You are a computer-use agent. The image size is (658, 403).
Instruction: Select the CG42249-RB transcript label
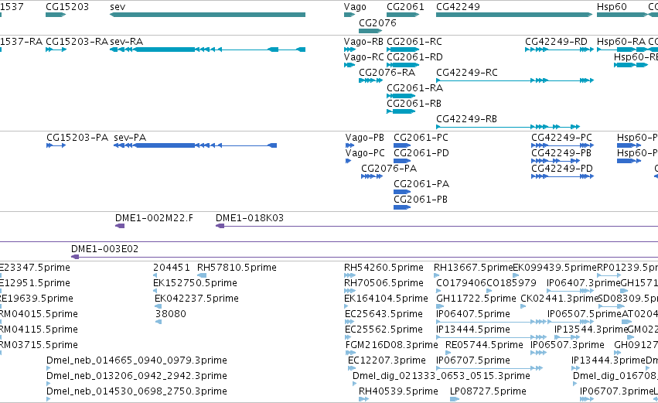(x=467, y=119)
